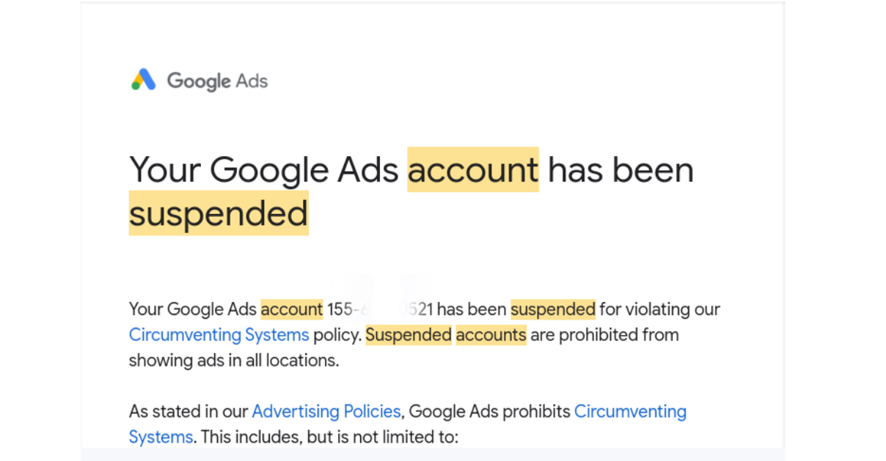This screenshot has width=886, height=461.
Task: Click highlighted 'suspended' before 'for violating'
Action: point(553,309)
